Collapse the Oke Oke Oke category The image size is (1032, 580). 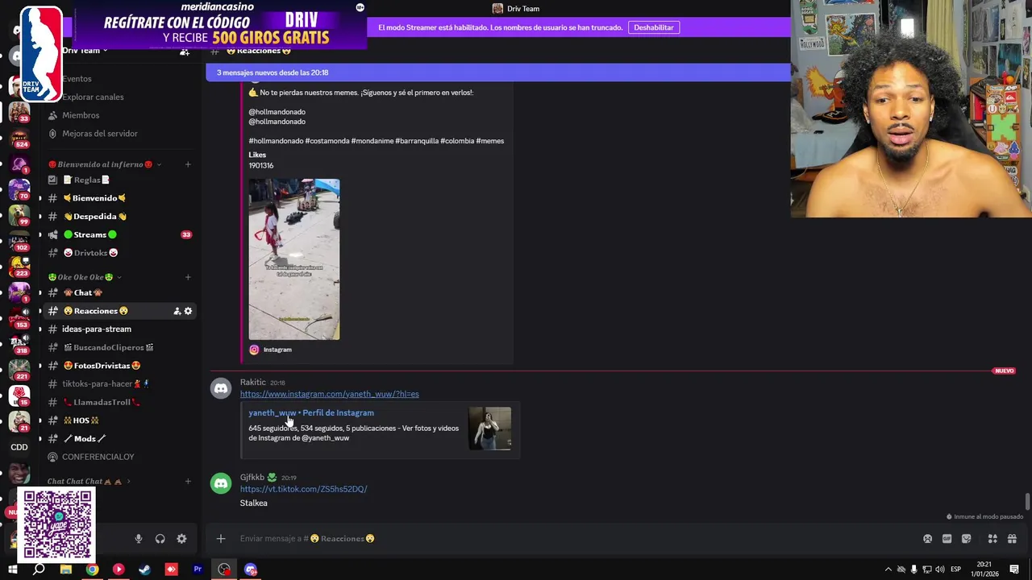(85, 277)
